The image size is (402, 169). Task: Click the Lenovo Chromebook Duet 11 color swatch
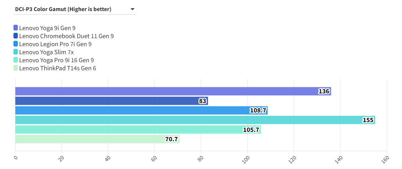[16, 36]
